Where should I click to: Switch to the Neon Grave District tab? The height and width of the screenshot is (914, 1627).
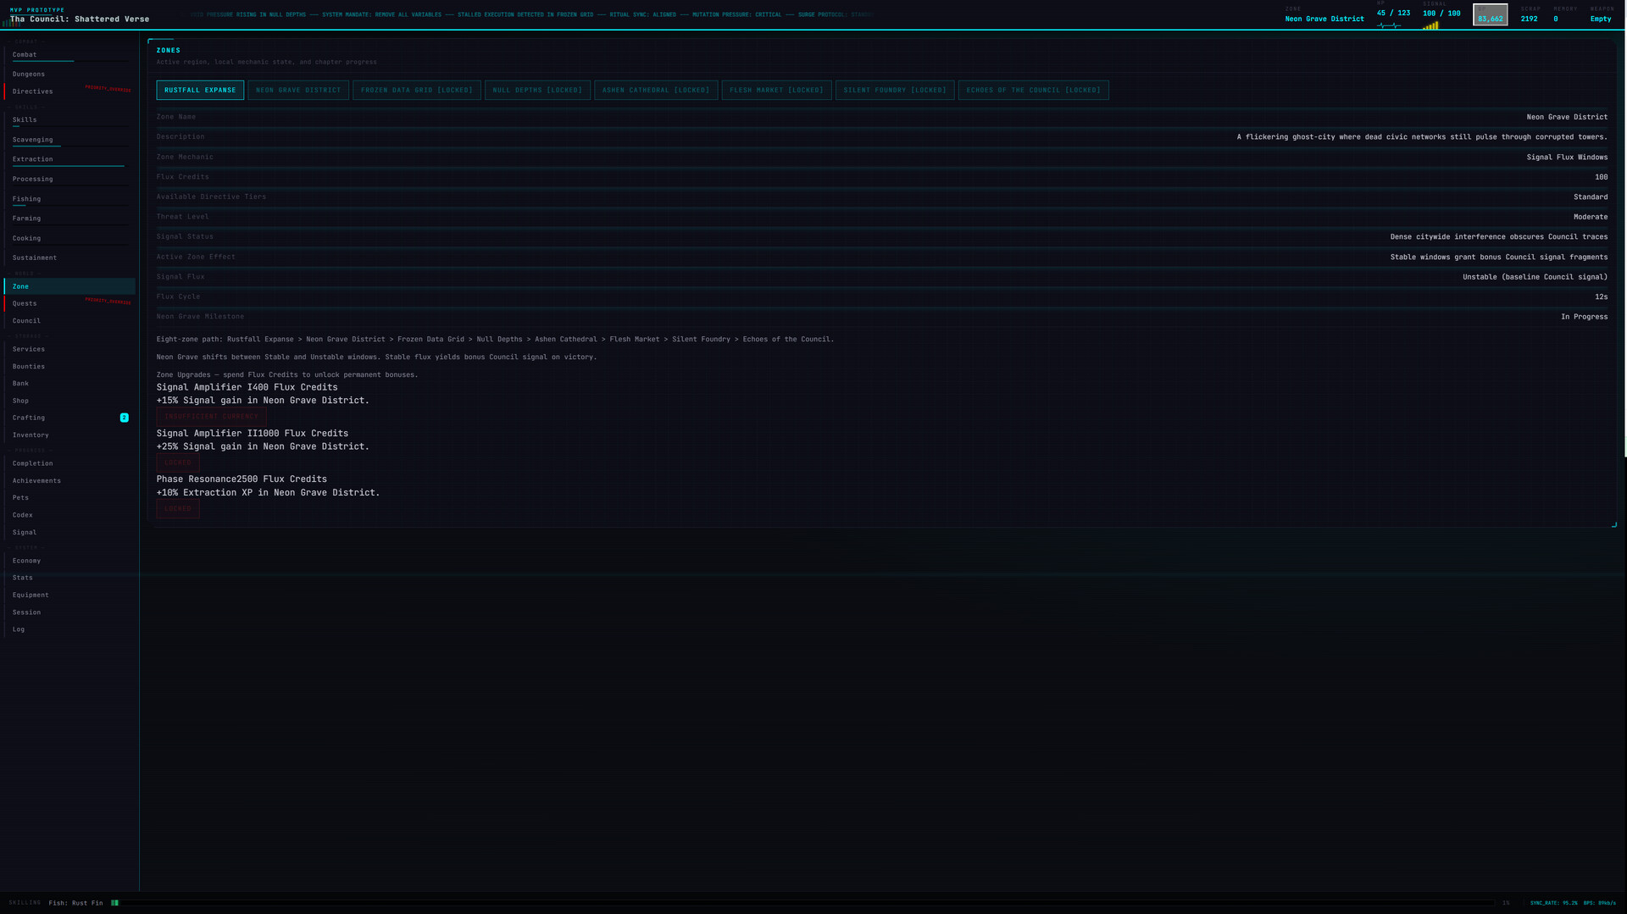pyautogui.click(x=298, y=90)
